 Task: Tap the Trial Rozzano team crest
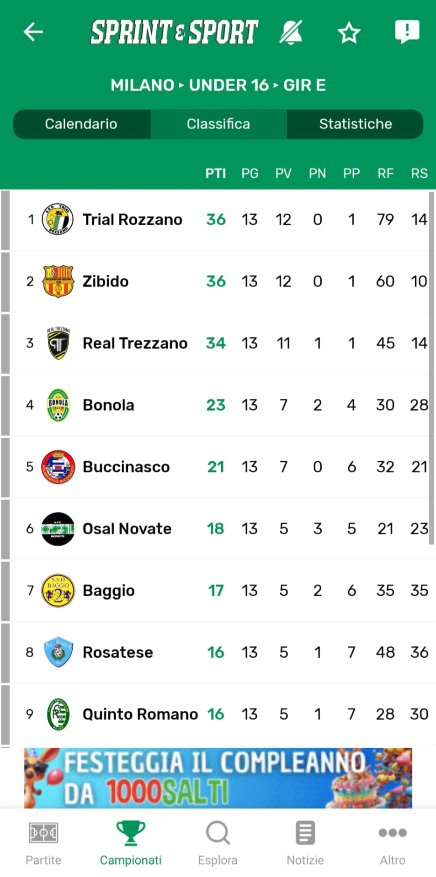point(58,220)
